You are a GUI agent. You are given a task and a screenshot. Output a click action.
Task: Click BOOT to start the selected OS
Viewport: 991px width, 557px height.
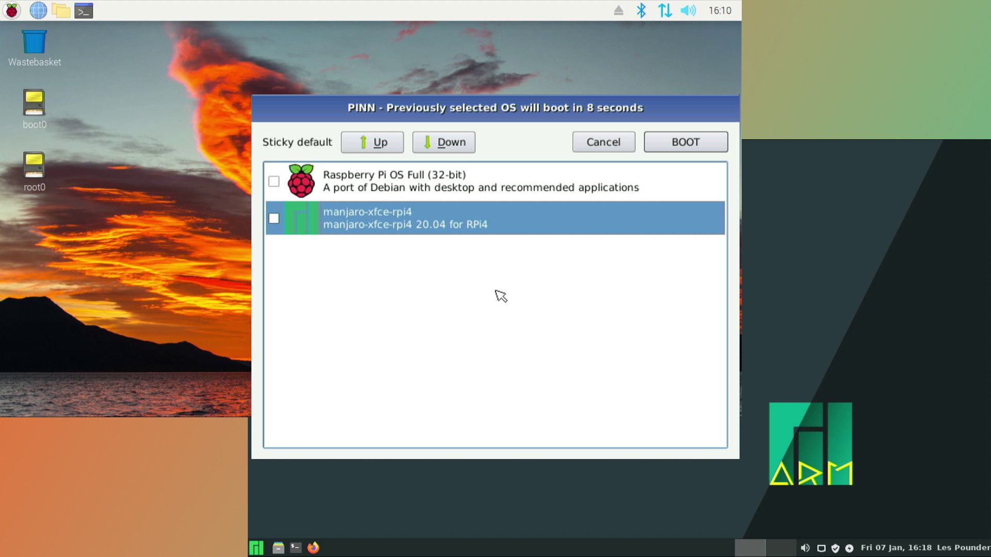(x=685, y=142)
